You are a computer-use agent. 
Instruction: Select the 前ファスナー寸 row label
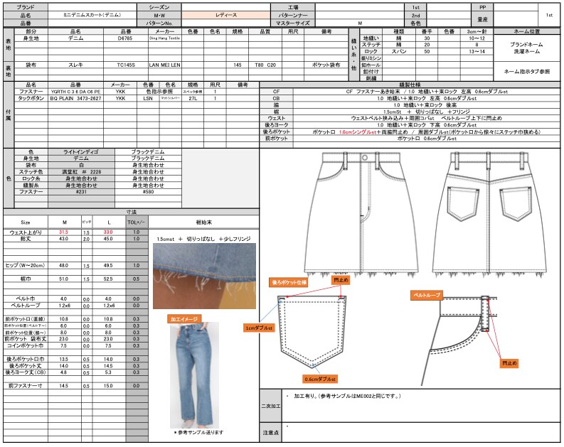[26, 386]
